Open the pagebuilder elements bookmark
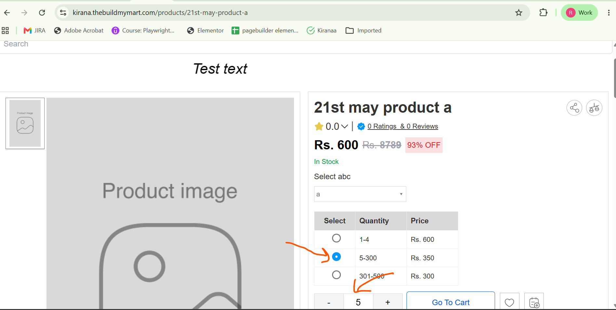The height and width of the screenshot is (310, 616). [265, 31]
